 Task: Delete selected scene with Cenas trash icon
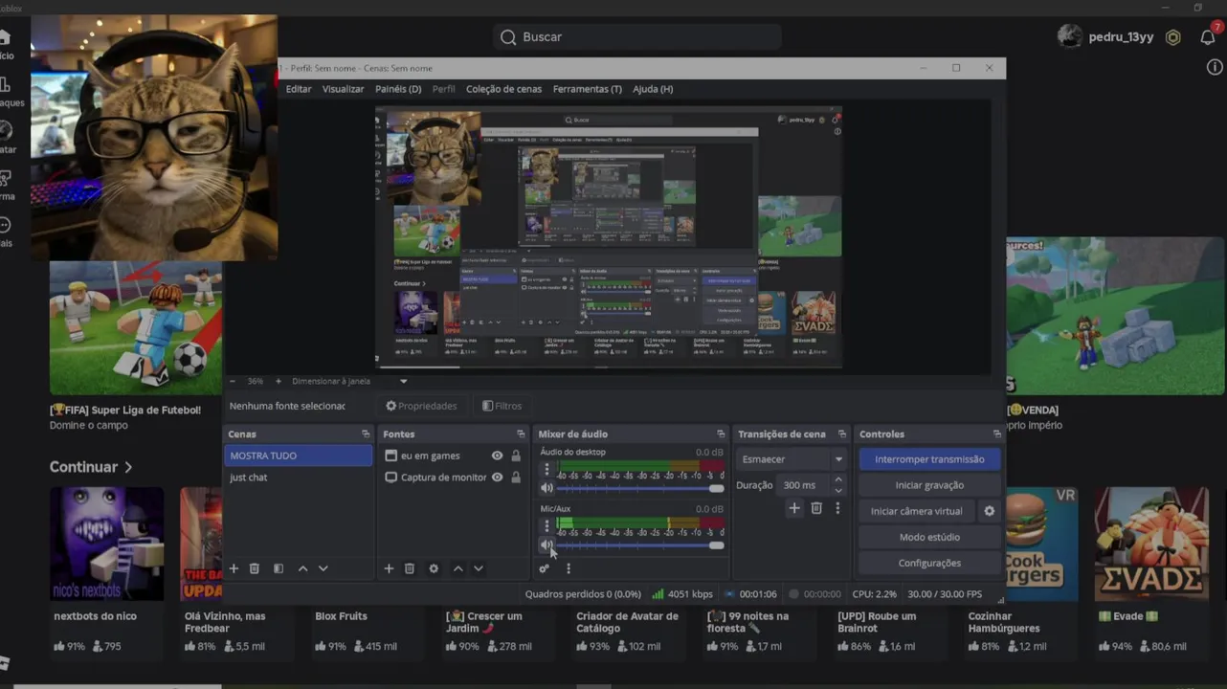[x=255, y=568]
